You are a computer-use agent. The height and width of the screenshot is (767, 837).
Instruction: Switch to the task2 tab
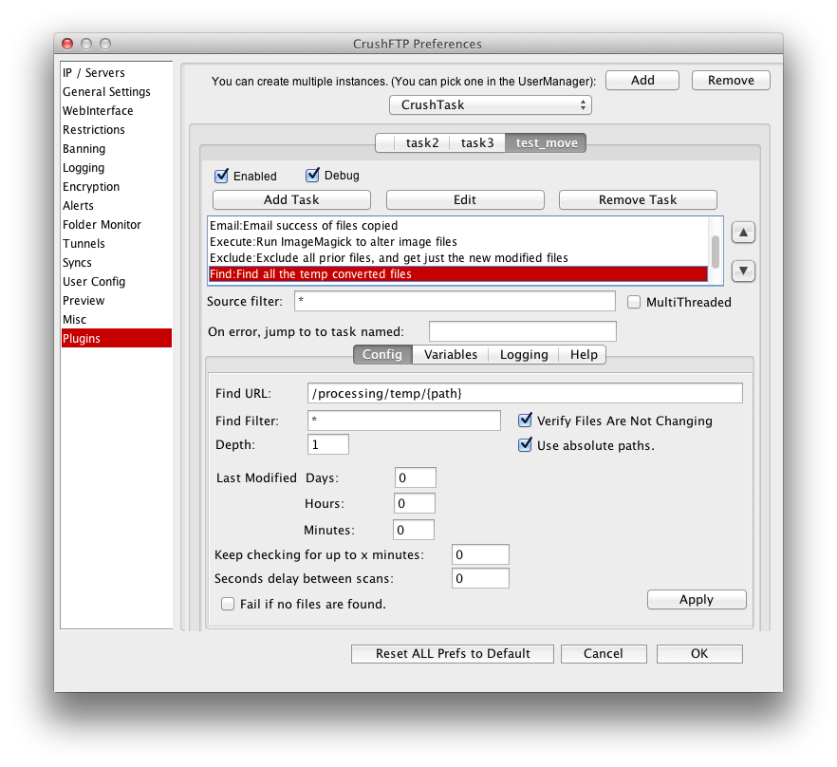pyautogui.click(x=422, y=143)
